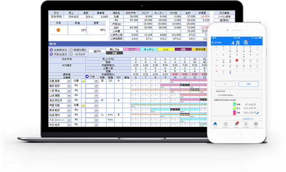The height and width of the screenshot is (172, 286).
Task: Tap the blue pencil edit icon beside 目標
Action: pyautogui.click(x=258, y=112)
